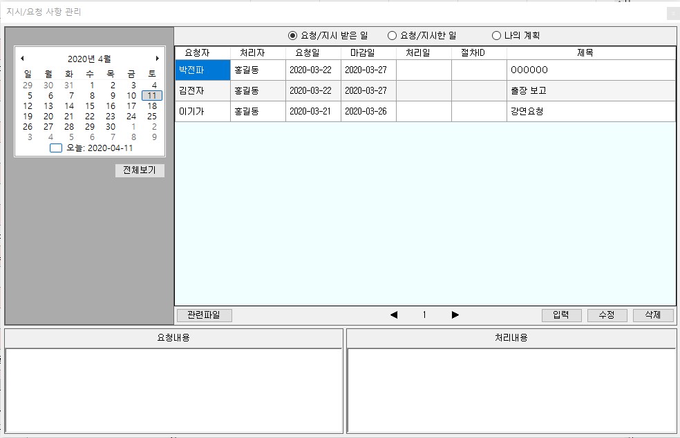Click today link 오늘: 2020-04-11
This screenshot has height=438, width=680.
99,148
